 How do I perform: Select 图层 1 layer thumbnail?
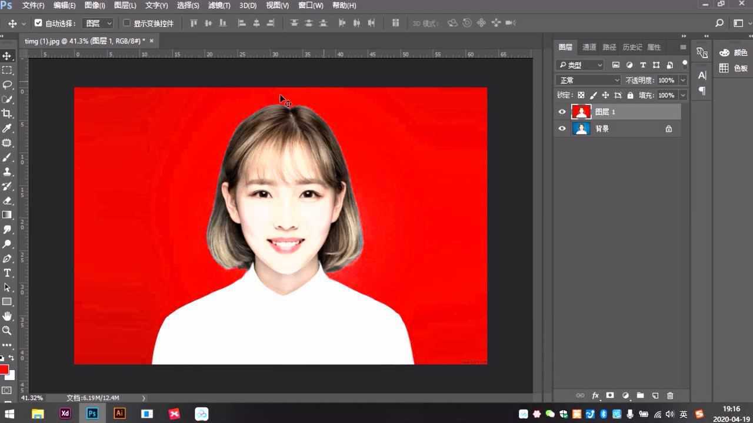pyautogui.click(x=581, y=112)
